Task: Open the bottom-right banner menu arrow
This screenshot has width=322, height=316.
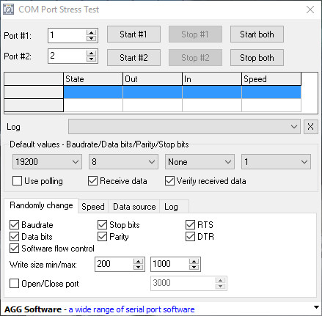Action: point(316,307)
